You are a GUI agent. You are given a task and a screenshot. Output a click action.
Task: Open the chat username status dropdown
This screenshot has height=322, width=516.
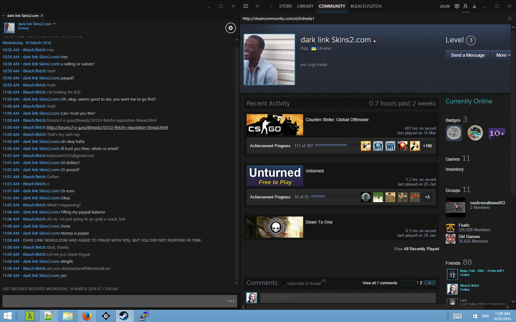(x=54, y=24)
